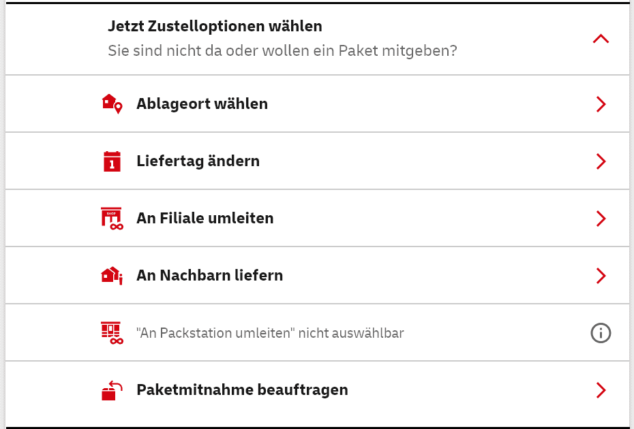
Task: Open arrow next to An Nachbarn liefern
Action: coord(601,276)
